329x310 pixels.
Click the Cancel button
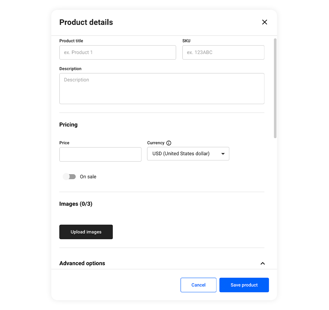click(198, 285)
